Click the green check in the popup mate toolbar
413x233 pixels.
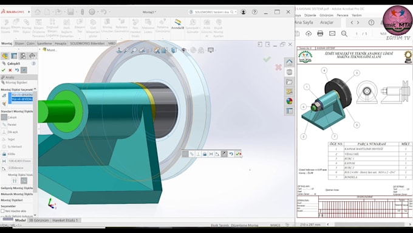[x=238, y=154]
